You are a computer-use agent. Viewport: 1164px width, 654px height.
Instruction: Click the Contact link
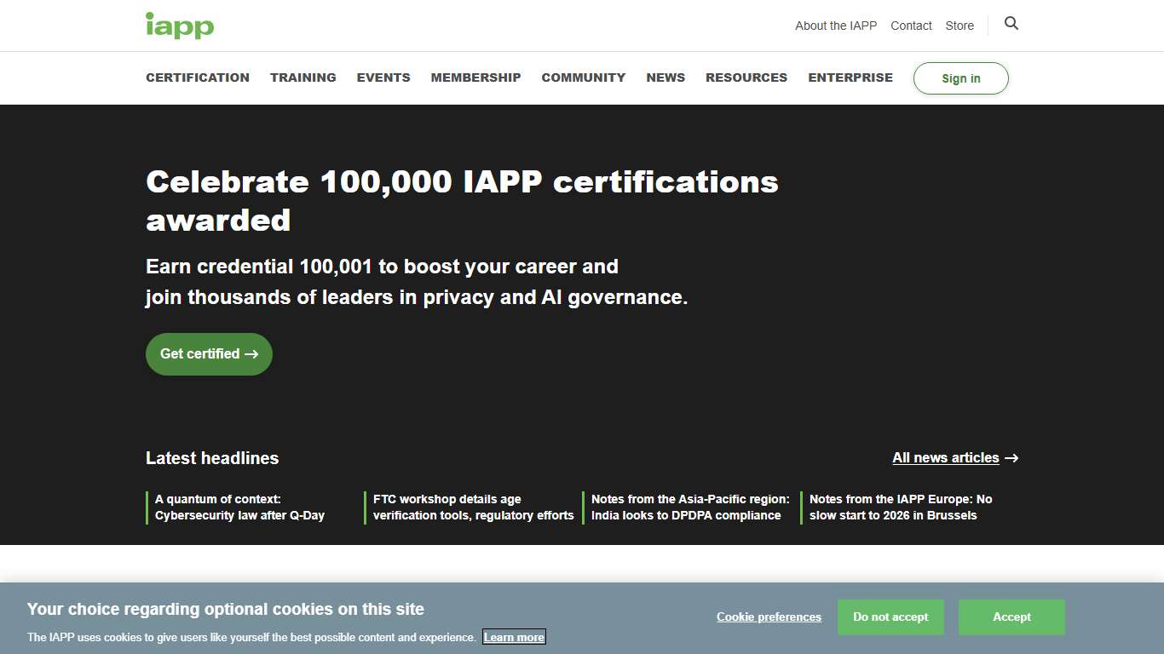pos(910,26)
